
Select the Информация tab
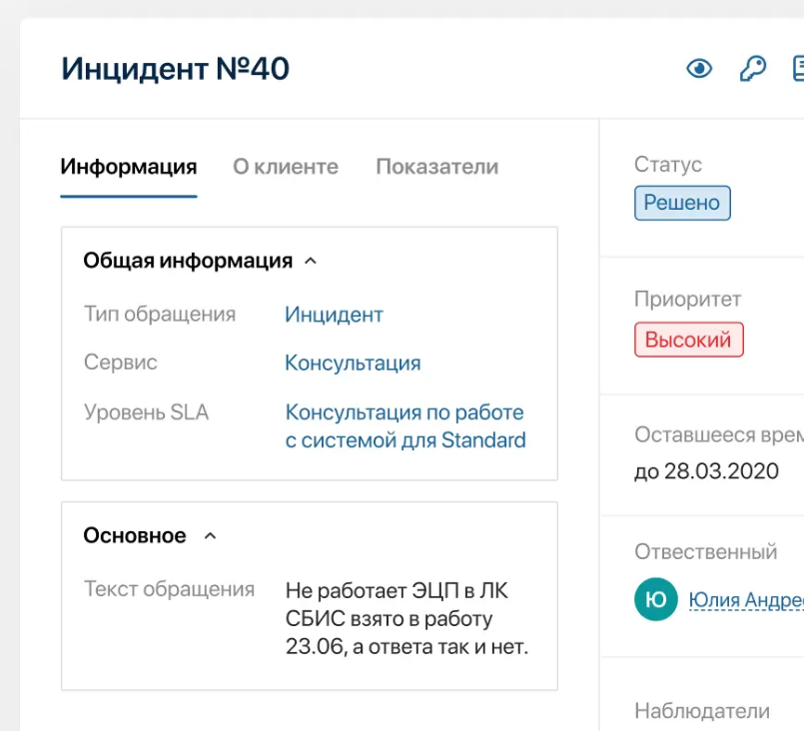click(x=128, y=167)
